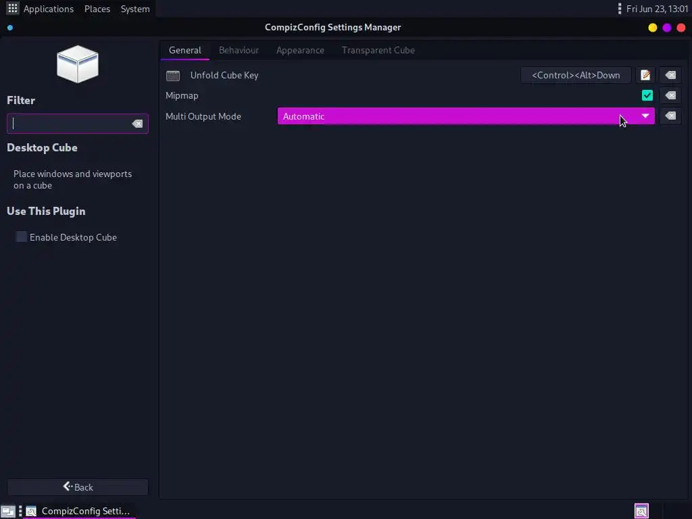The height and width of the screenshot is (519, 692).
Task: Click the purple maximize window button
Action: 666,28
